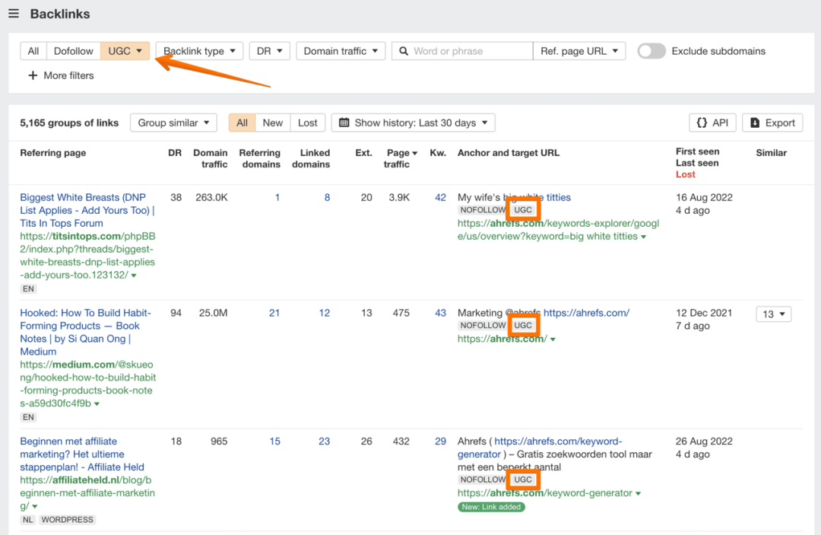Click the plus icon for More filters
821x535 pixels.
pos(33,75)
